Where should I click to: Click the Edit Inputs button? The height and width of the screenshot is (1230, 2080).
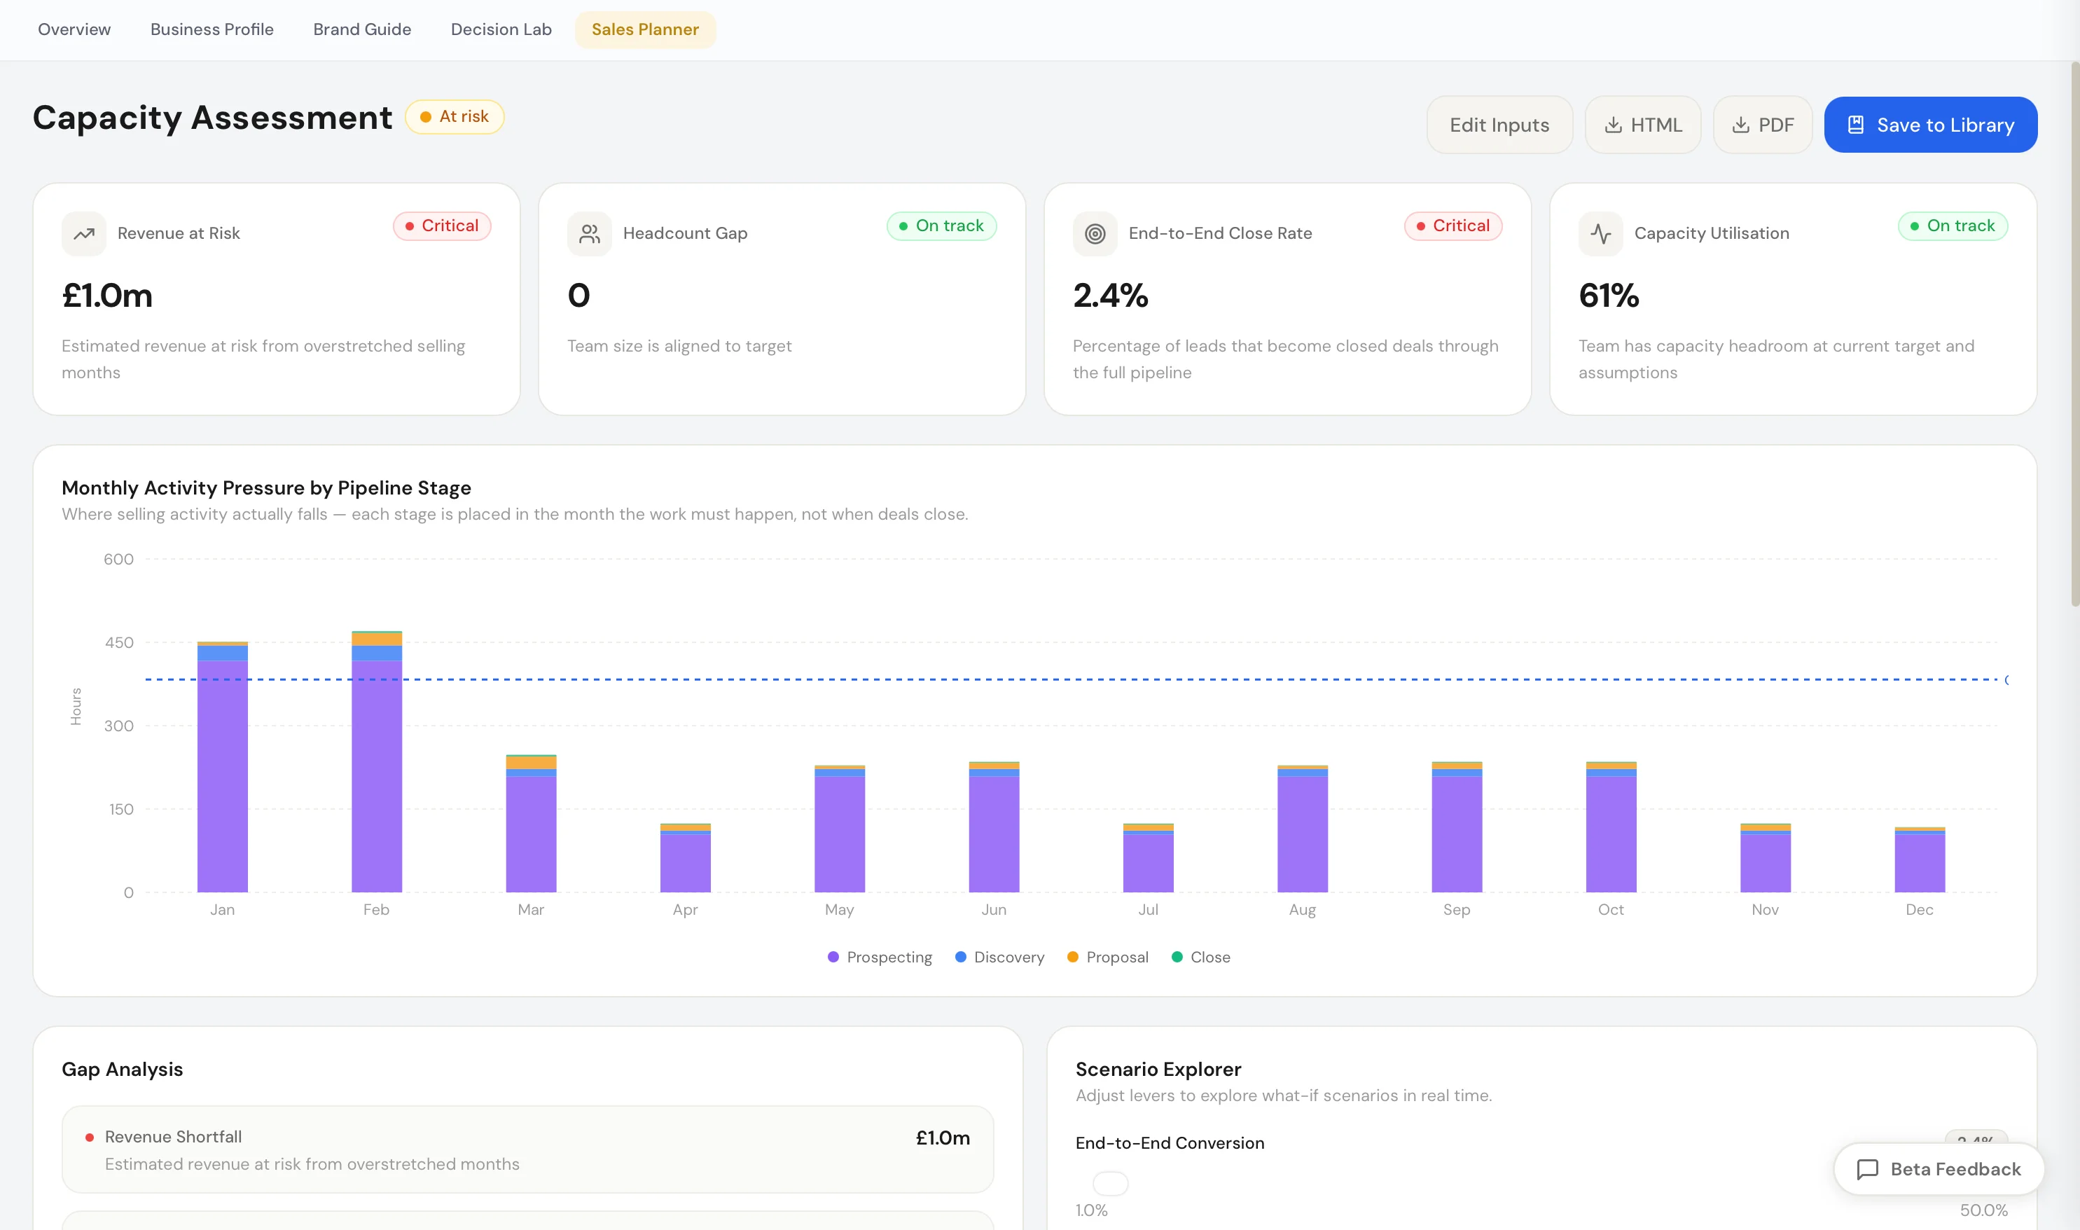[1499, 124]
